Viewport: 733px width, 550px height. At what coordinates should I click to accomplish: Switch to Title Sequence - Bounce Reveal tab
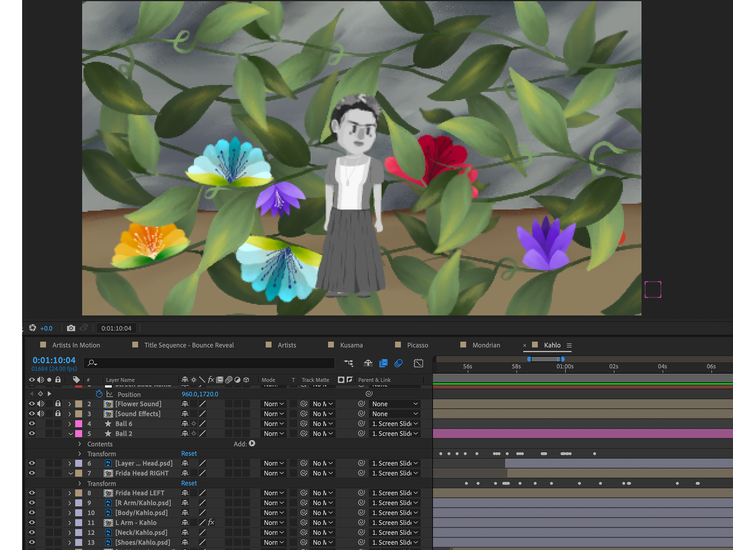click(189, 345)
